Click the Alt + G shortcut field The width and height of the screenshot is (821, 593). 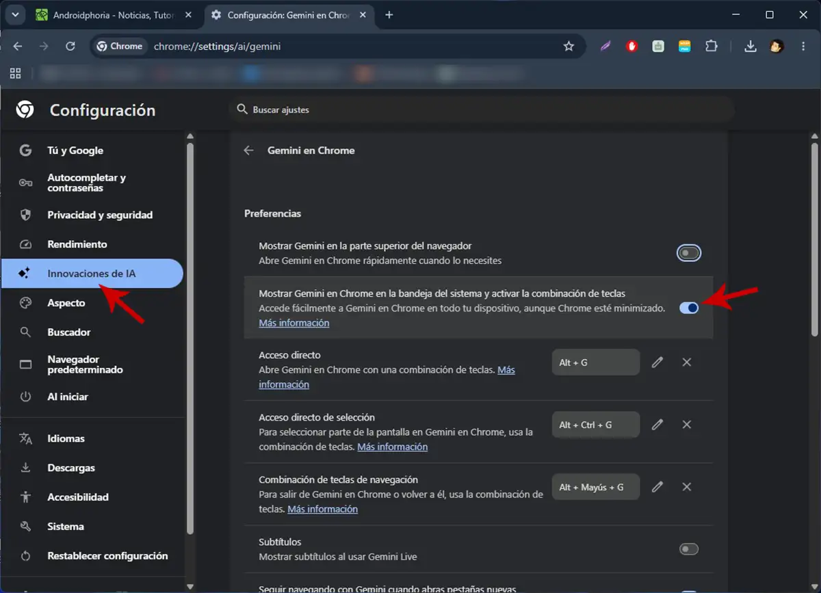pyautogui.click(x=596, y=363)
